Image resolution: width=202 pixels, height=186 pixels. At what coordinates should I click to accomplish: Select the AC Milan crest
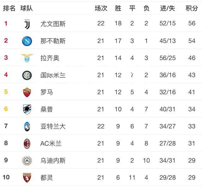[27, 144]
